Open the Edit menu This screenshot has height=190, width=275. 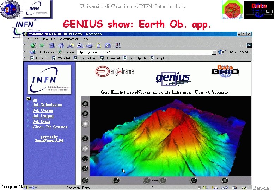tap(35, 39)
